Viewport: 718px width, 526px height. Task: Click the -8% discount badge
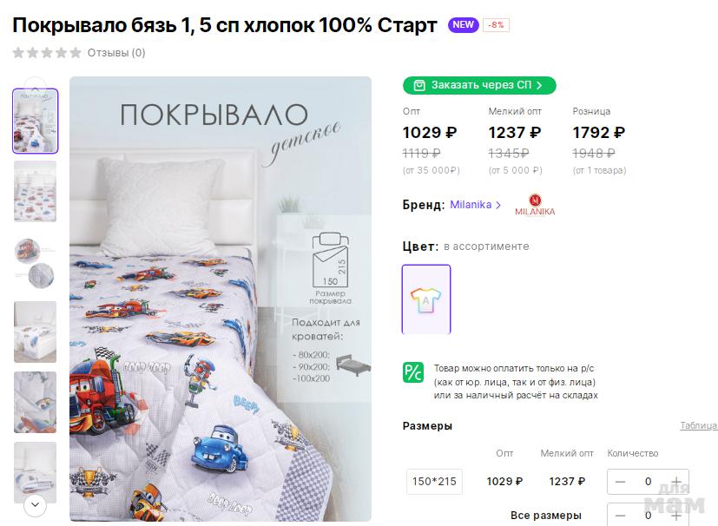click(497, 25)
